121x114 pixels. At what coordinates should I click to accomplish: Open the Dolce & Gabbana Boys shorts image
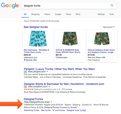tap(70, 39)
